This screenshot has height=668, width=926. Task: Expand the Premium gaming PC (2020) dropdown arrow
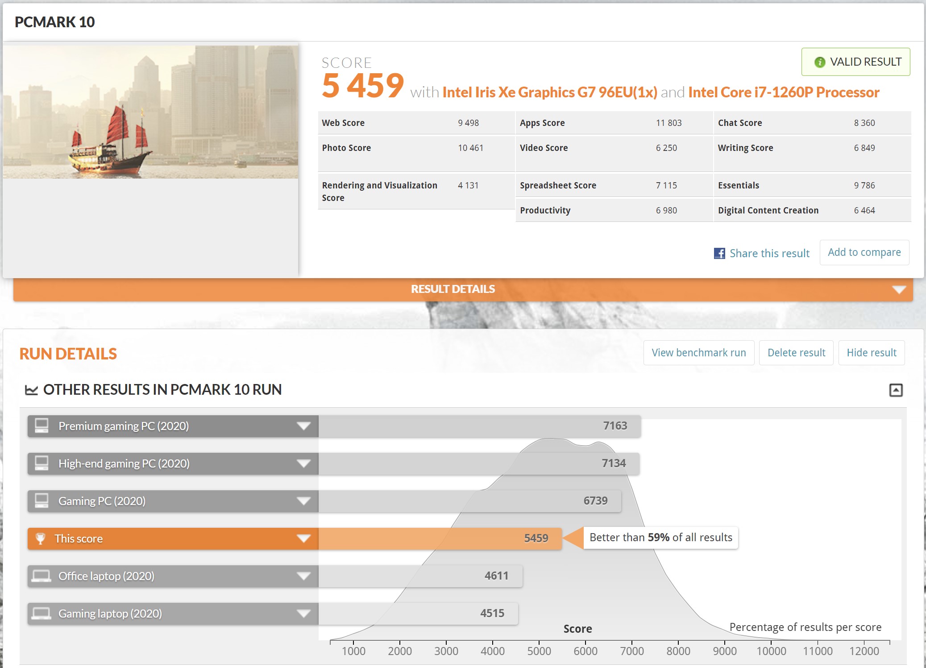pyautogui.click(x=303, y=426)
